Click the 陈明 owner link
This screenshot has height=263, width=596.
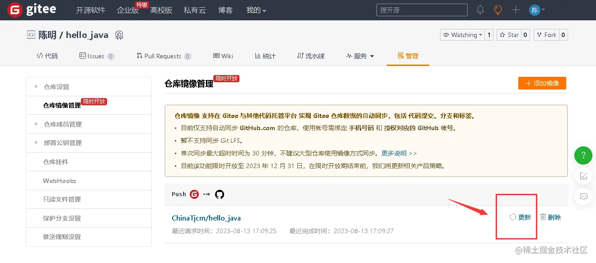coord(47,35)
